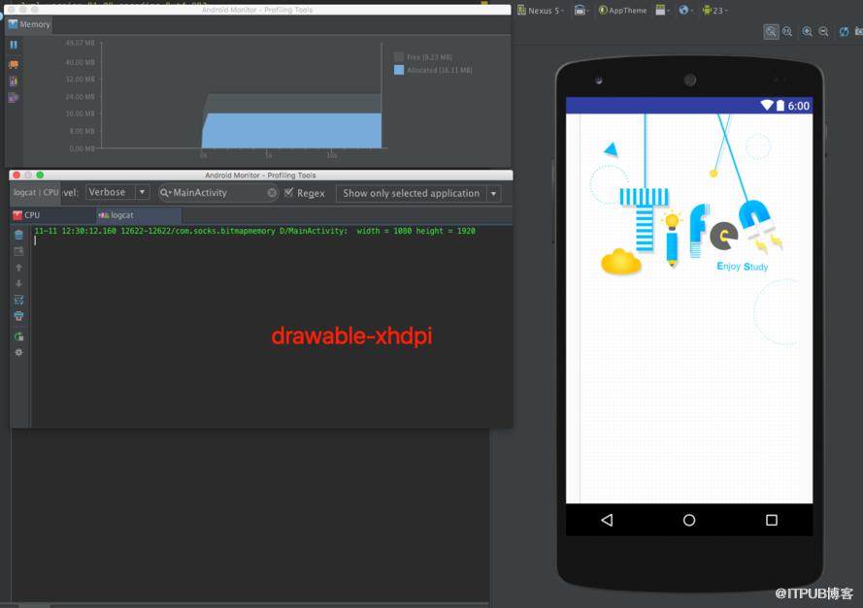Zoom in on the layout preview
The height and width of the screenshot is (608, 863).
(x=807, y=32)
